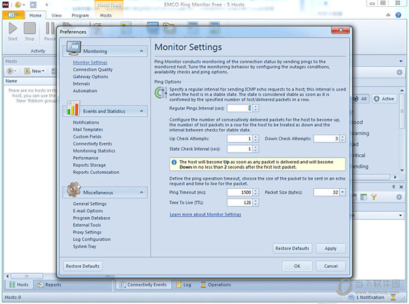Close the lower right panel with X
This screenshot has height=304, width=409.
pyautogui.click(x=402, y=187)
